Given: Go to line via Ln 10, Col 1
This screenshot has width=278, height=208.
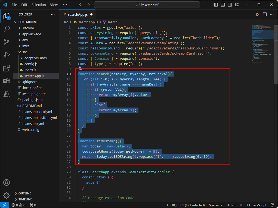Looking at the screenshot, I should pyautogui.click(x=186, y=205).
